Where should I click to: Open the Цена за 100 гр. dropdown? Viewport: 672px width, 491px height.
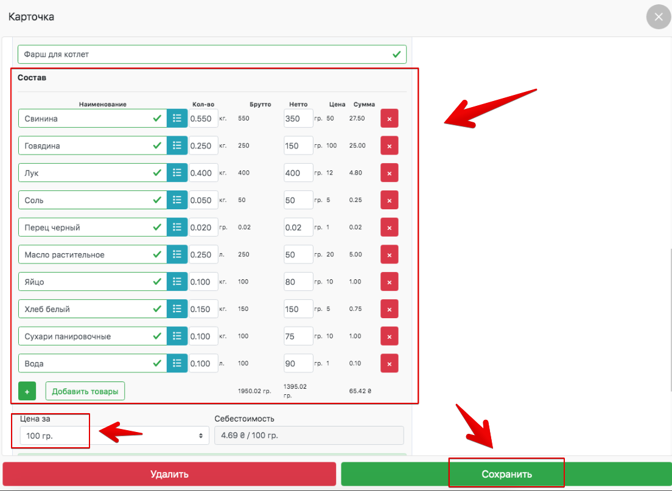(x=114, y=436)
